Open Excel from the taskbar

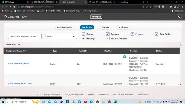[115, 102]
